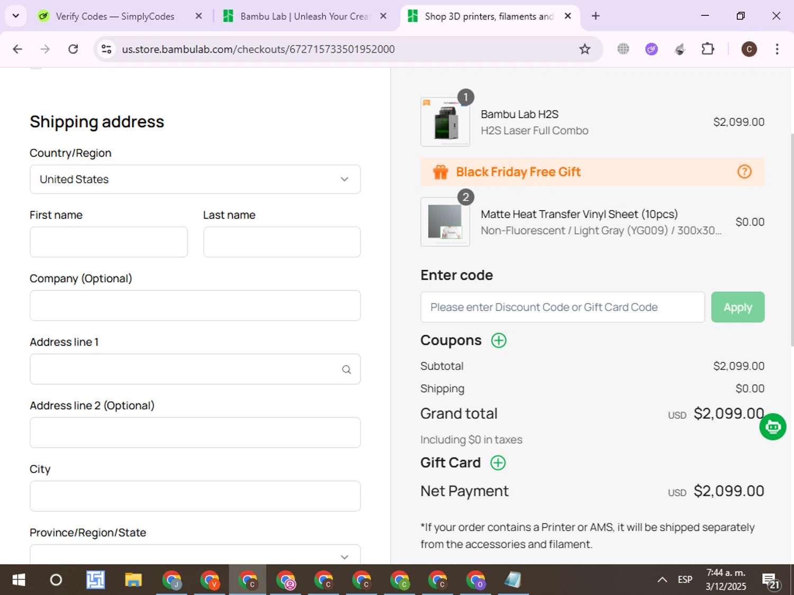The width and height of the screenshot is (794, 595).
Task: Show hidden system tray icons
Action: click(662, 580)
